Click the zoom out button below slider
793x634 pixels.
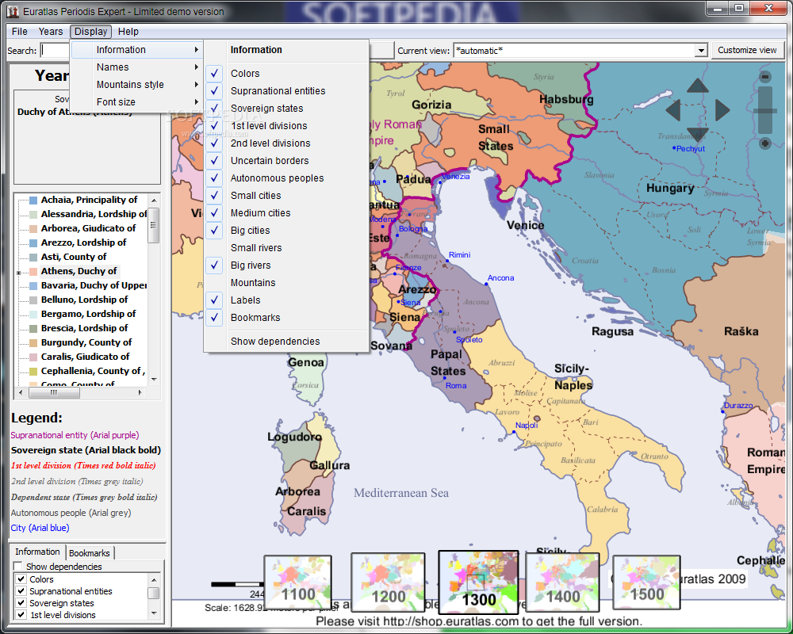pos(765,143)
